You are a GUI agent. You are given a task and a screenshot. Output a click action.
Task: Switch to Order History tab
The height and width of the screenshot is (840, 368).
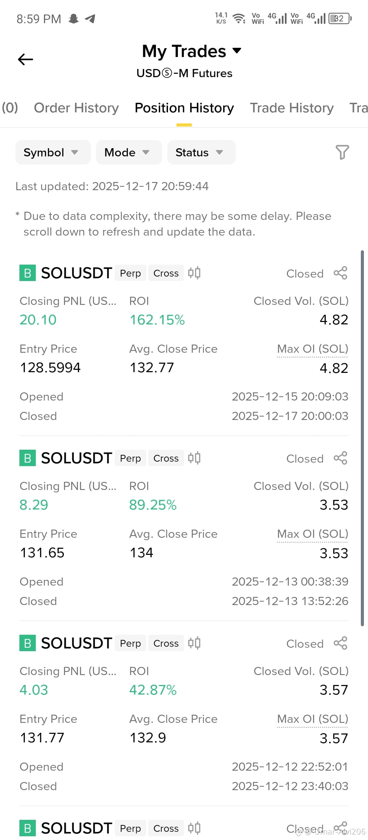point(76,108)
